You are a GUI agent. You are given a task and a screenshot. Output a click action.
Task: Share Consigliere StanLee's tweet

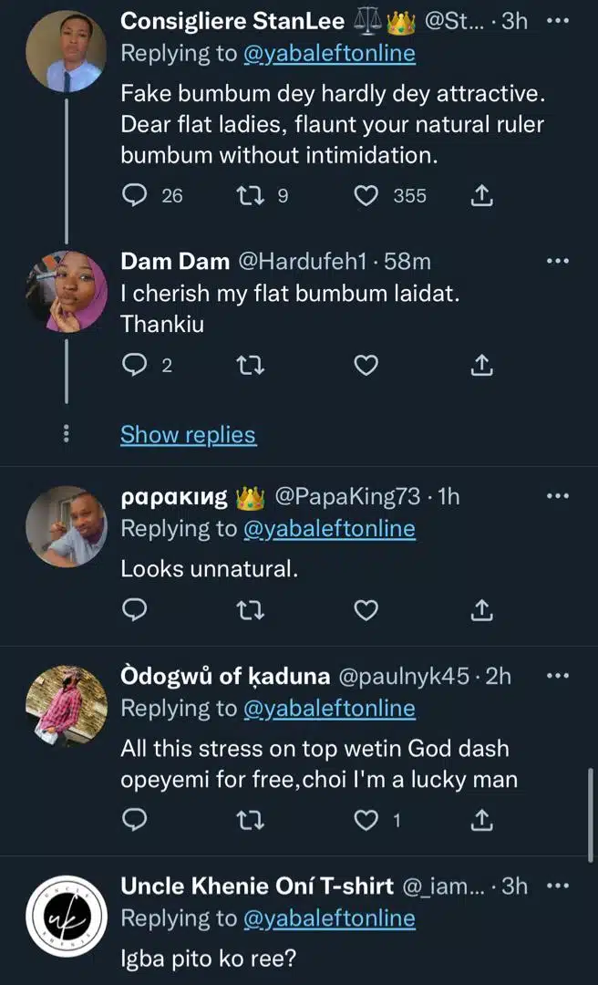tap(481, 195)
